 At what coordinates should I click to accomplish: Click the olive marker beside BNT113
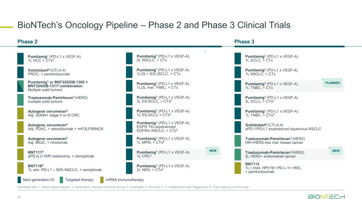[x=238, y=168]
